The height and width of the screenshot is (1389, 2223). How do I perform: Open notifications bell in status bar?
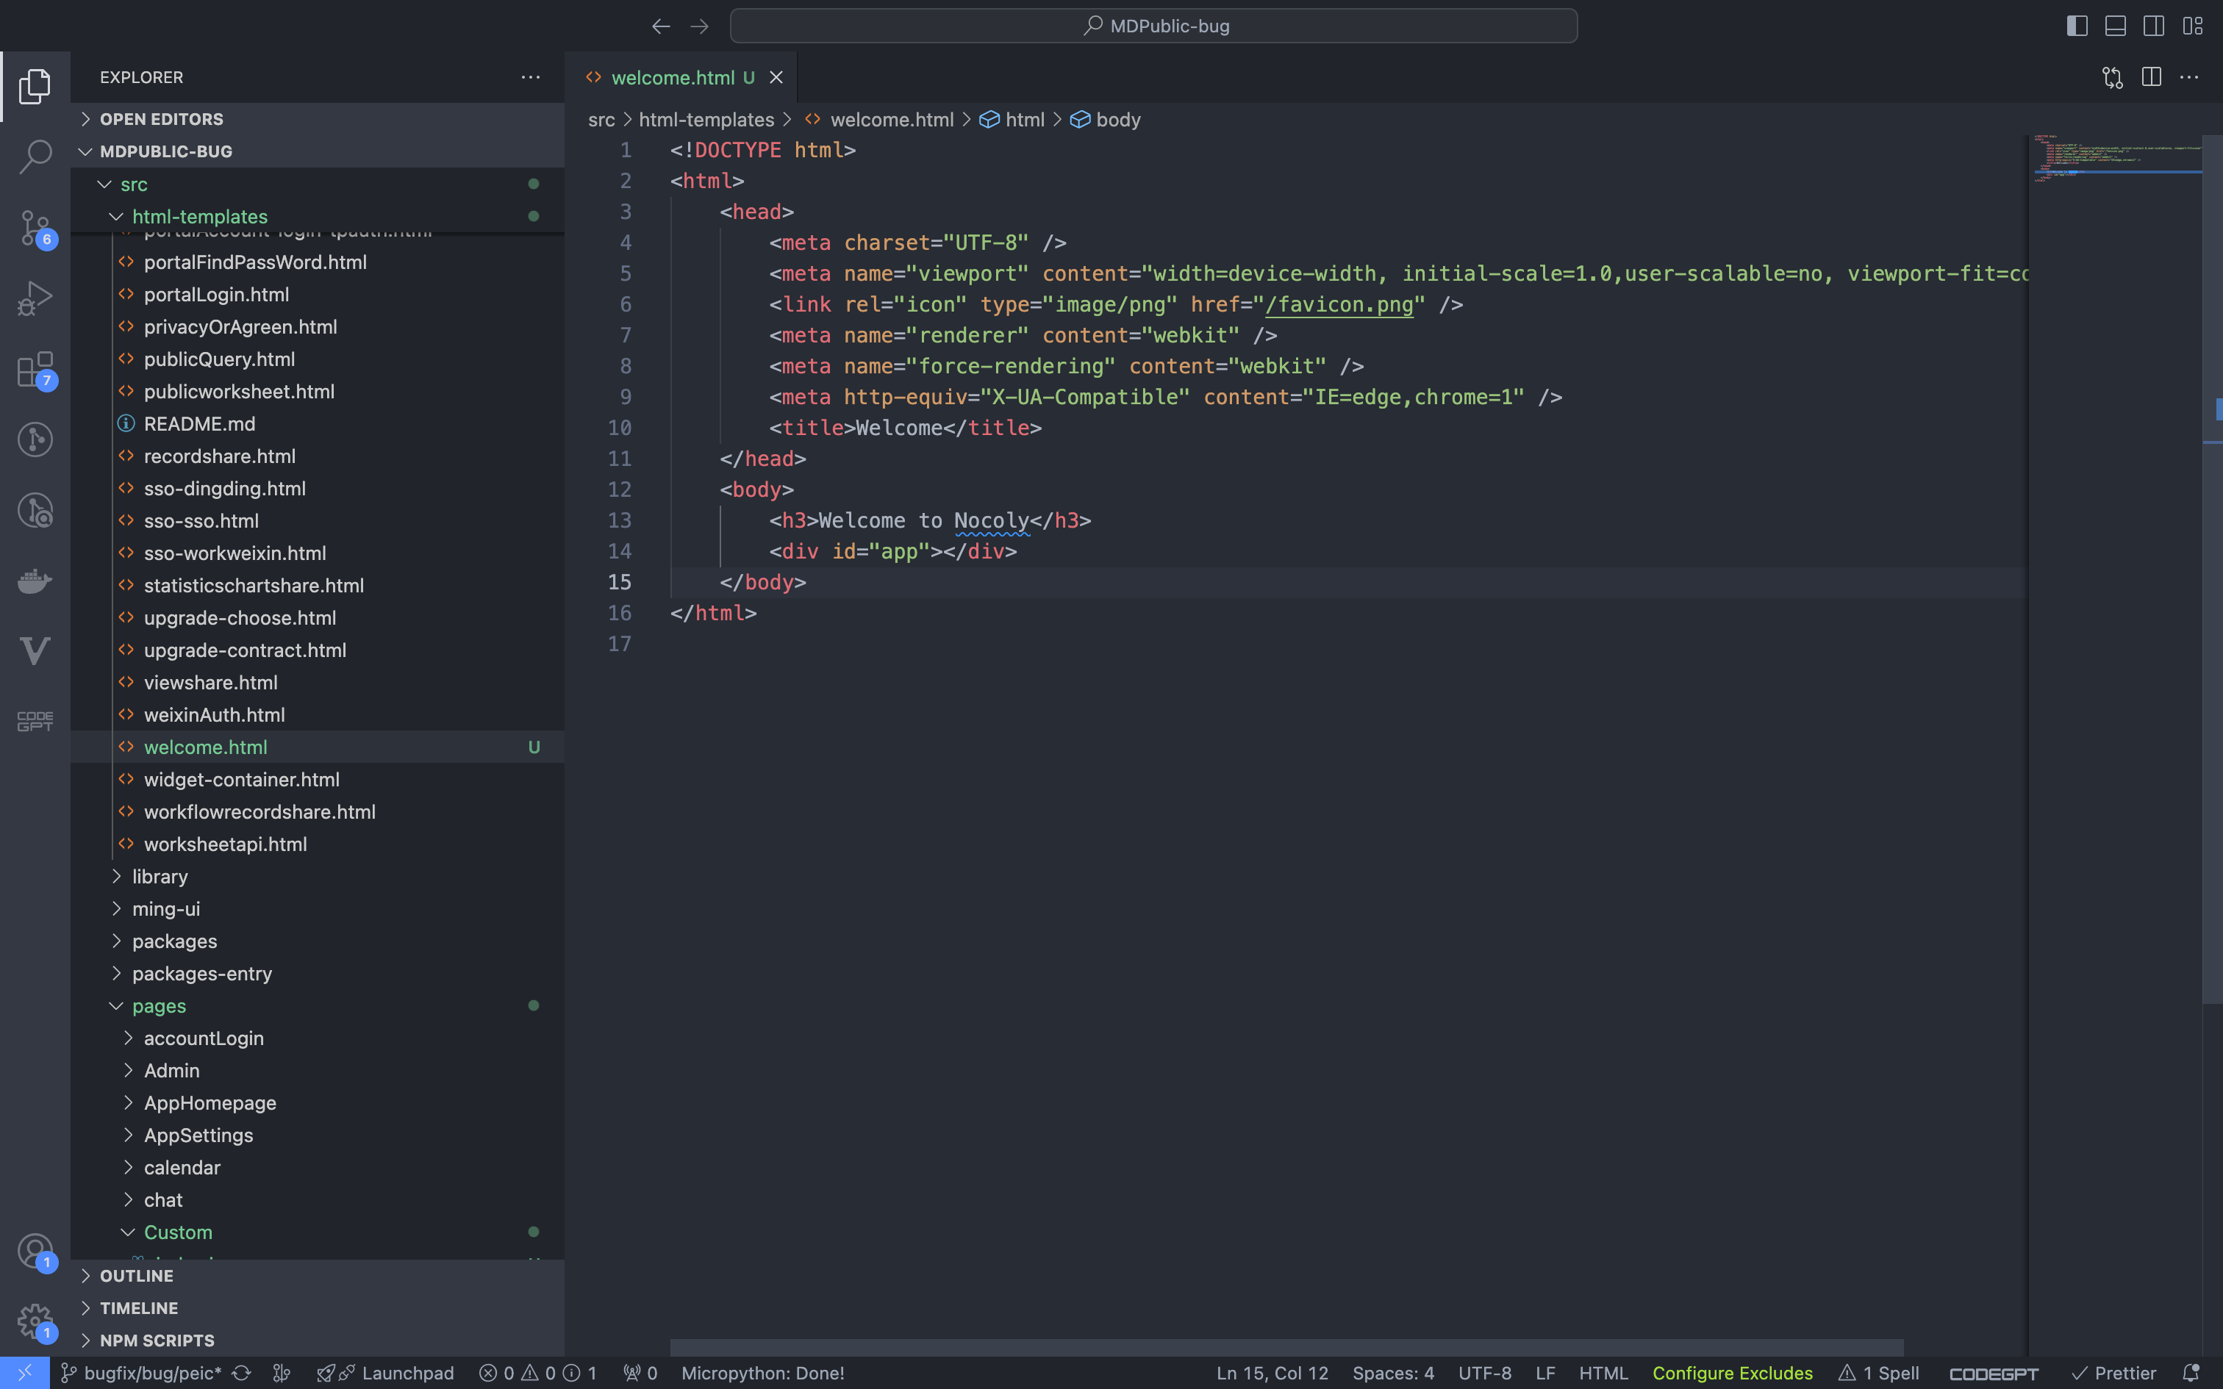coord(2191,1373)
